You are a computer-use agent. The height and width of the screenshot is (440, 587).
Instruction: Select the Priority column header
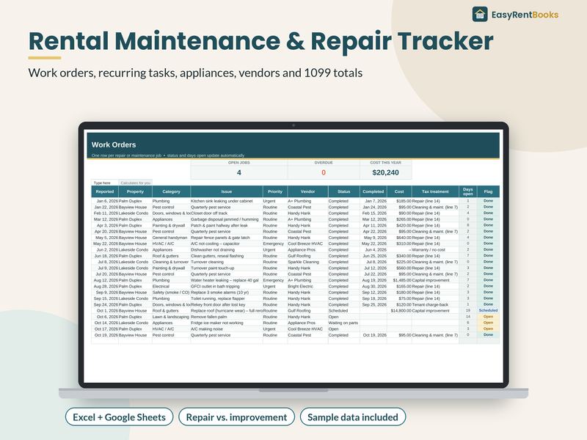click(x=274, y=191)
